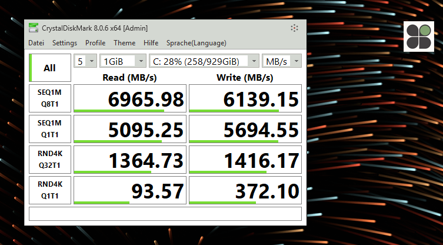Image resolution: width=443 pixels, height=245 pixels.
Task: Click the 1416.17 write result
Action: (x=245, y=159)
